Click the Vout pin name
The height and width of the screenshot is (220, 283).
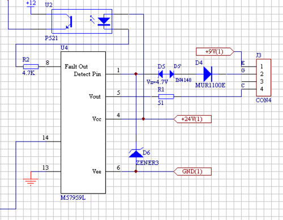click(x=95, y=96)
